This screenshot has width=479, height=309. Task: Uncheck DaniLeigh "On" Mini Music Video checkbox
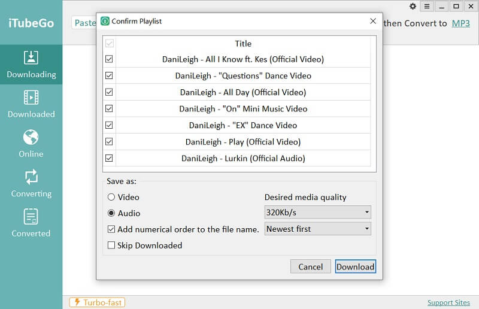[x=109, y=108]
